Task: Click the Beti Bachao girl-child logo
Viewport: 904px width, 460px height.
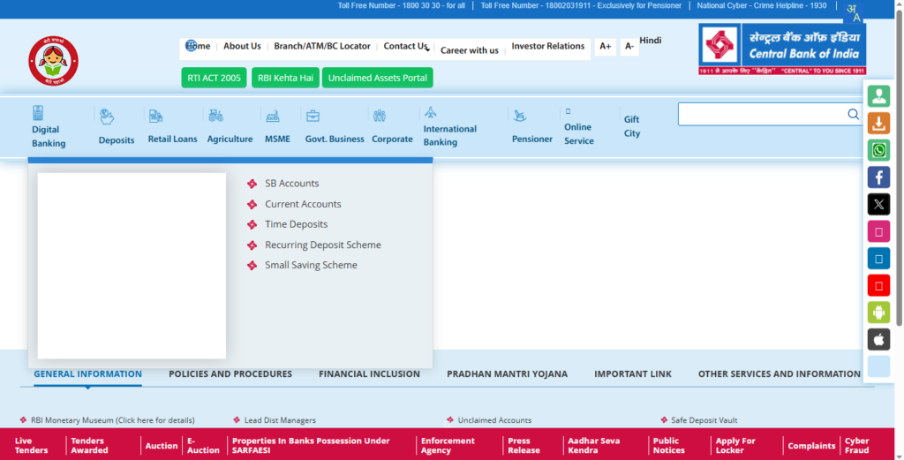Action: click(54, 61)
